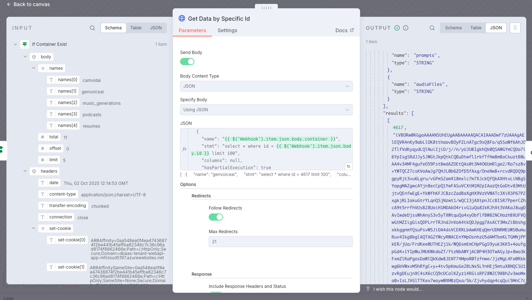Select the transfer-encoding schema pill
Viewport: 532px width, 300px height.
(x=63, y=206)
